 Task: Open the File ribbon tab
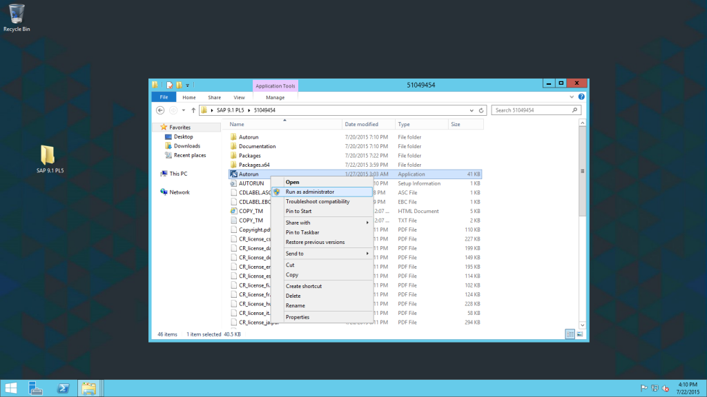pyautogui.click(x=164, y=97)
